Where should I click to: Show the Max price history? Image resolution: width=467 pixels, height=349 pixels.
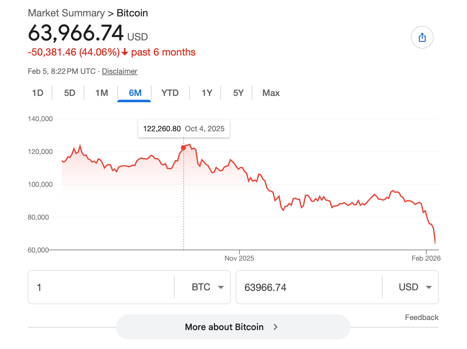[x=271, y=93]
